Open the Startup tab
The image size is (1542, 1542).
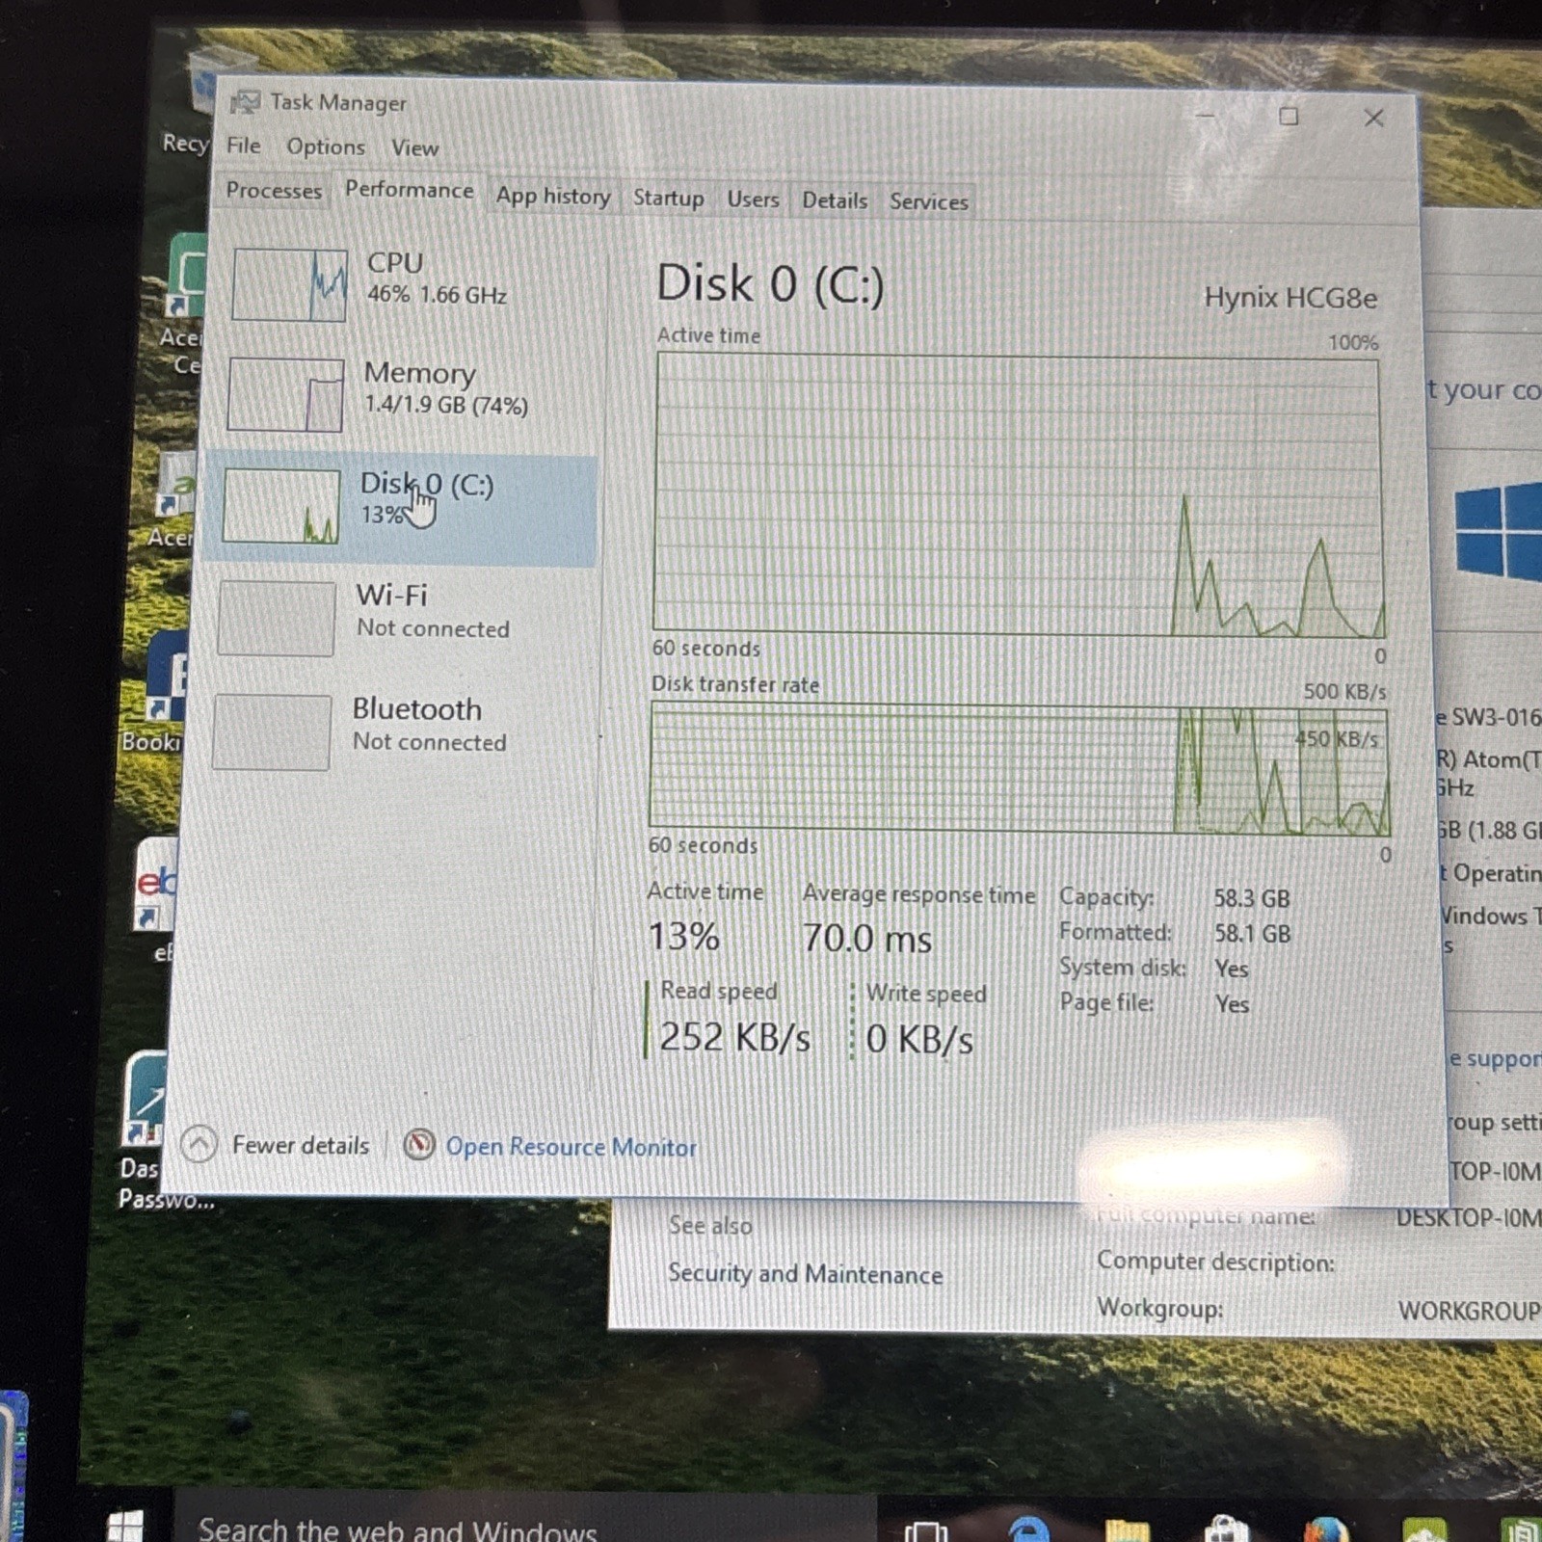coord(668,198)
